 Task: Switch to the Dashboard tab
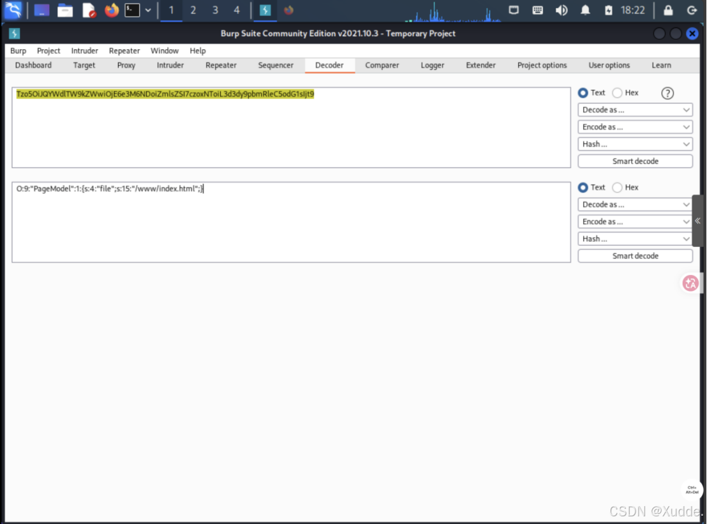pyautogui.click(x=33, y=65)
